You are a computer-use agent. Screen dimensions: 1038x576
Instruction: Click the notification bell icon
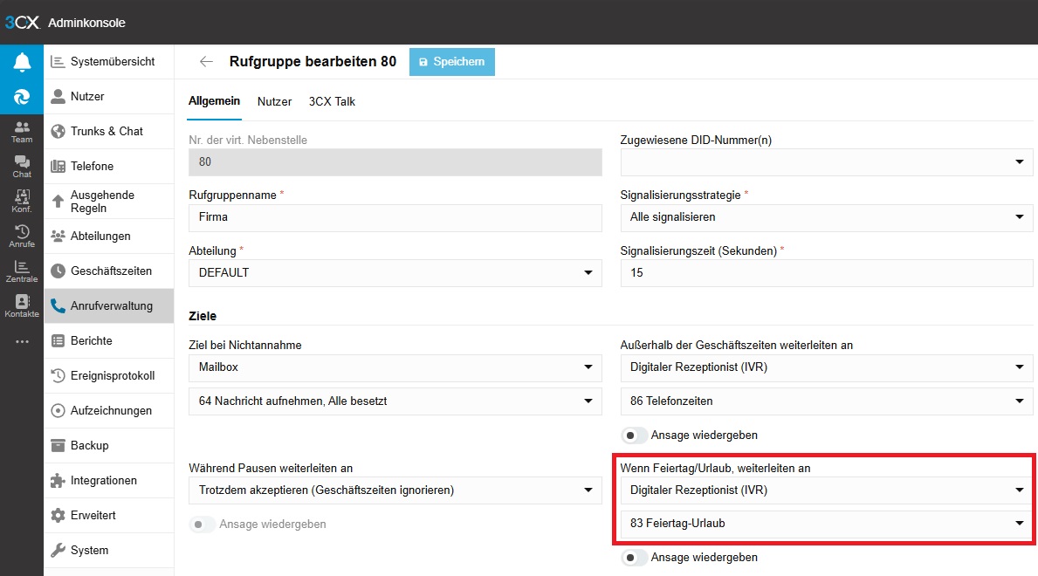(22, 62)
